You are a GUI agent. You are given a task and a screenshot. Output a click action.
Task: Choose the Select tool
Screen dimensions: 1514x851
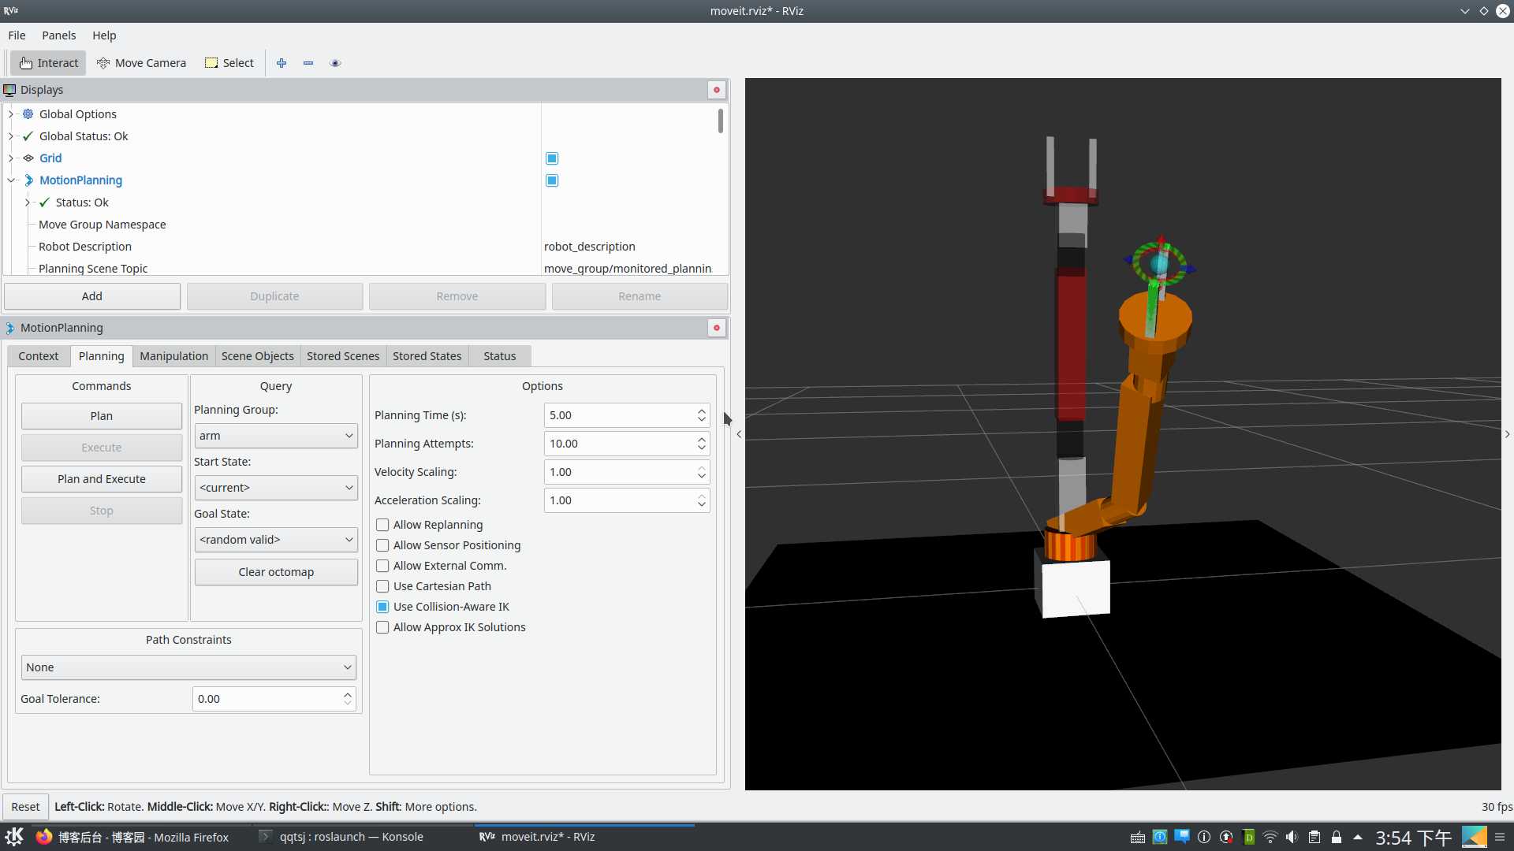coord(229,63)
